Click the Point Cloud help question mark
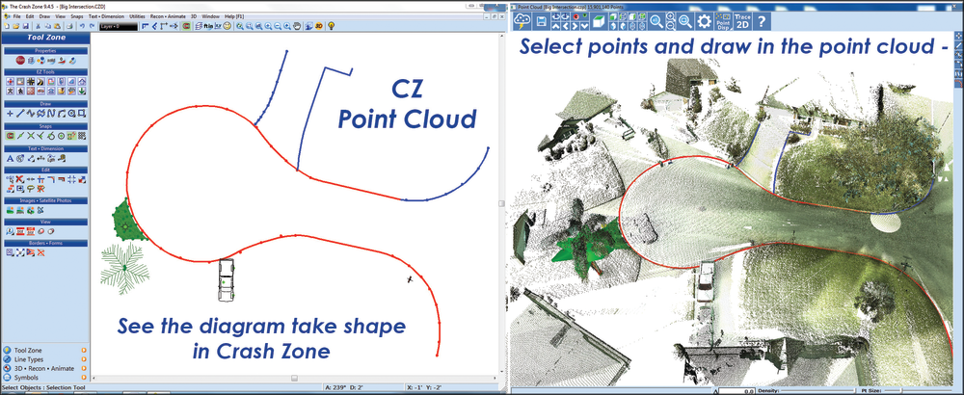This screenshot has width=964, height=395. pyautogui.click(x=762, y=21)
